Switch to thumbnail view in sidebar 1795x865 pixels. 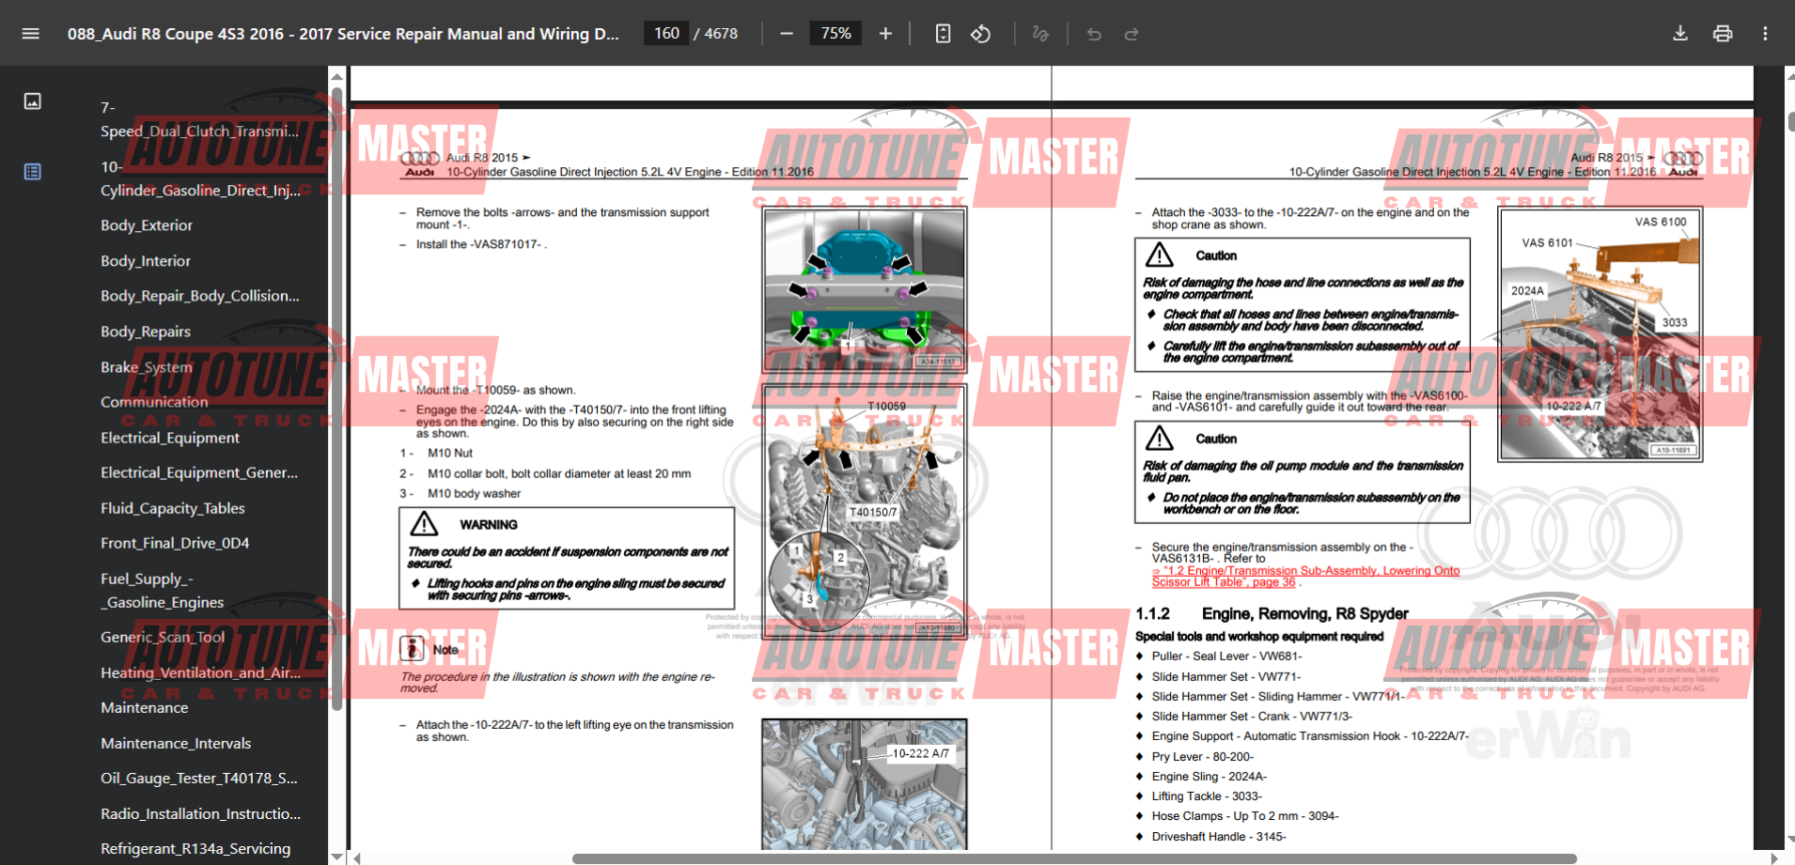coord(33,101)
